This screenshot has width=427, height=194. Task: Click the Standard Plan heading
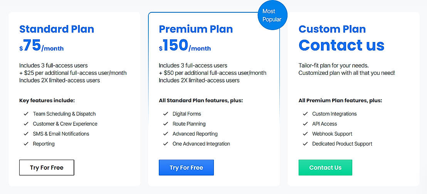pos(57,29)
